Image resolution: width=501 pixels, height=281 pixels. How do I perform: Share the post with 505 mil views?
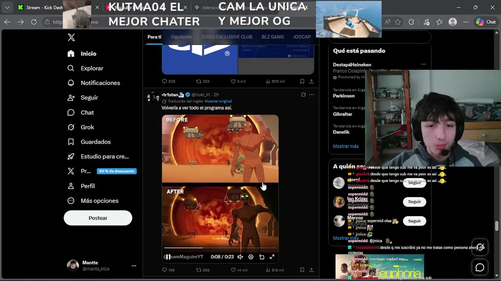pos(312,81)
